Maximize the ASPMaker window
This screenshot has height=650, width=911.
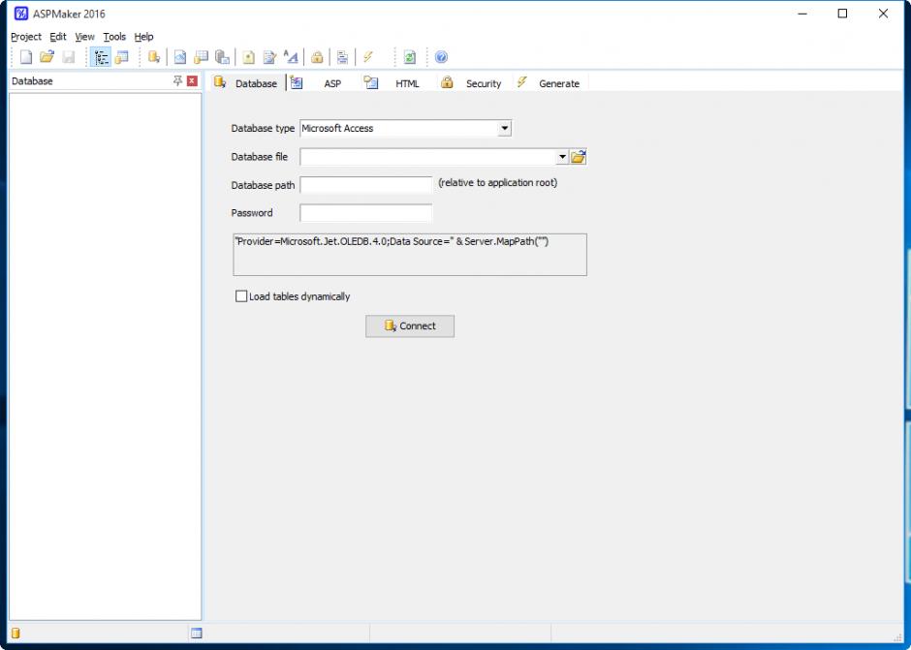(842, 14)
